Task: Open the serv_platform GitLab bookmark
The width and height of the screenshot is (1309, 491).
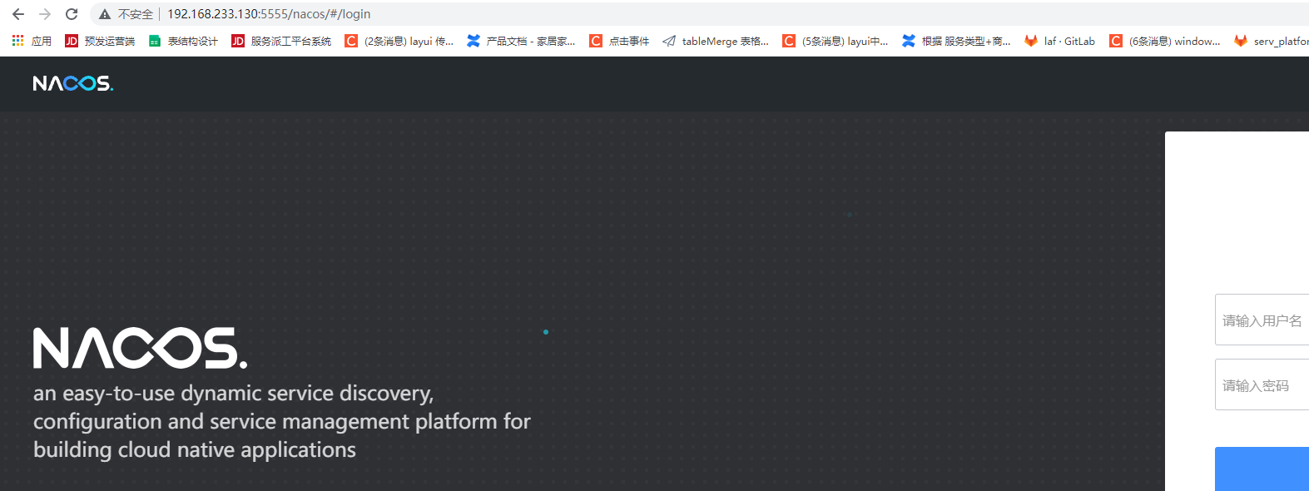Action: coord(1272,41)
